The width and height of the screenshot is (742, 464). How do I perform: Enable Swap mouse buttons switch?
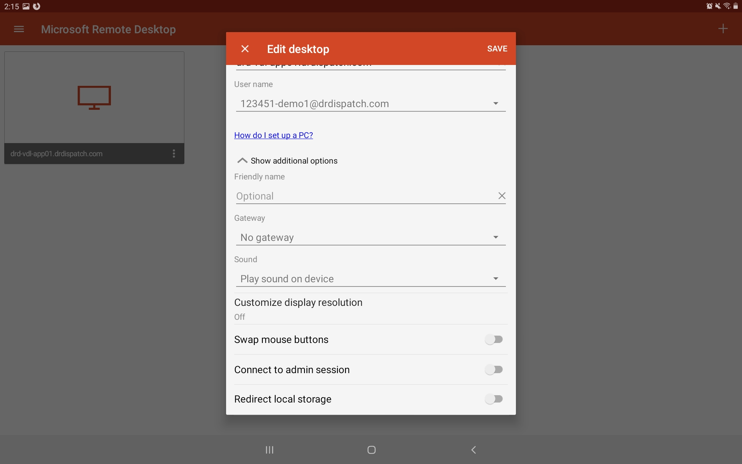pyautogui.click(x=494, y=339)
